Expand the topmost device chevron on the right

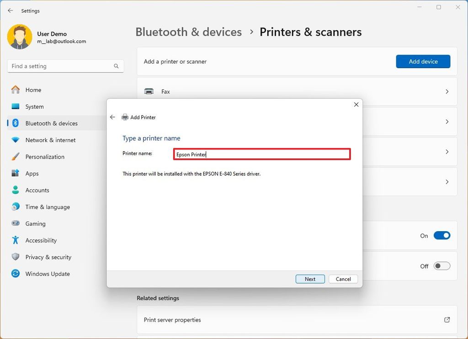click(x=447, y=122)
